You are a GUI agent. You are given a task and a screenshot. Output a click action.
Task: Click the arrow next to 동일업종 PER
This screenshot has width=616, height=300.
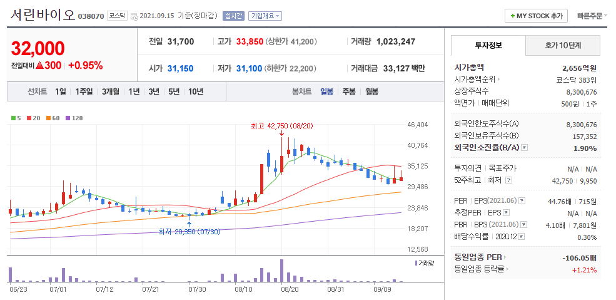coord(505,257)
